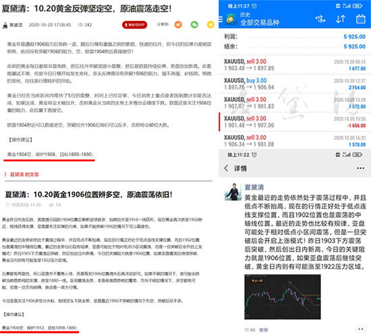The image size is (371, 336).
Task: Tap the 详情 page title
Action: pyautogui.click(x=240, y=168)
